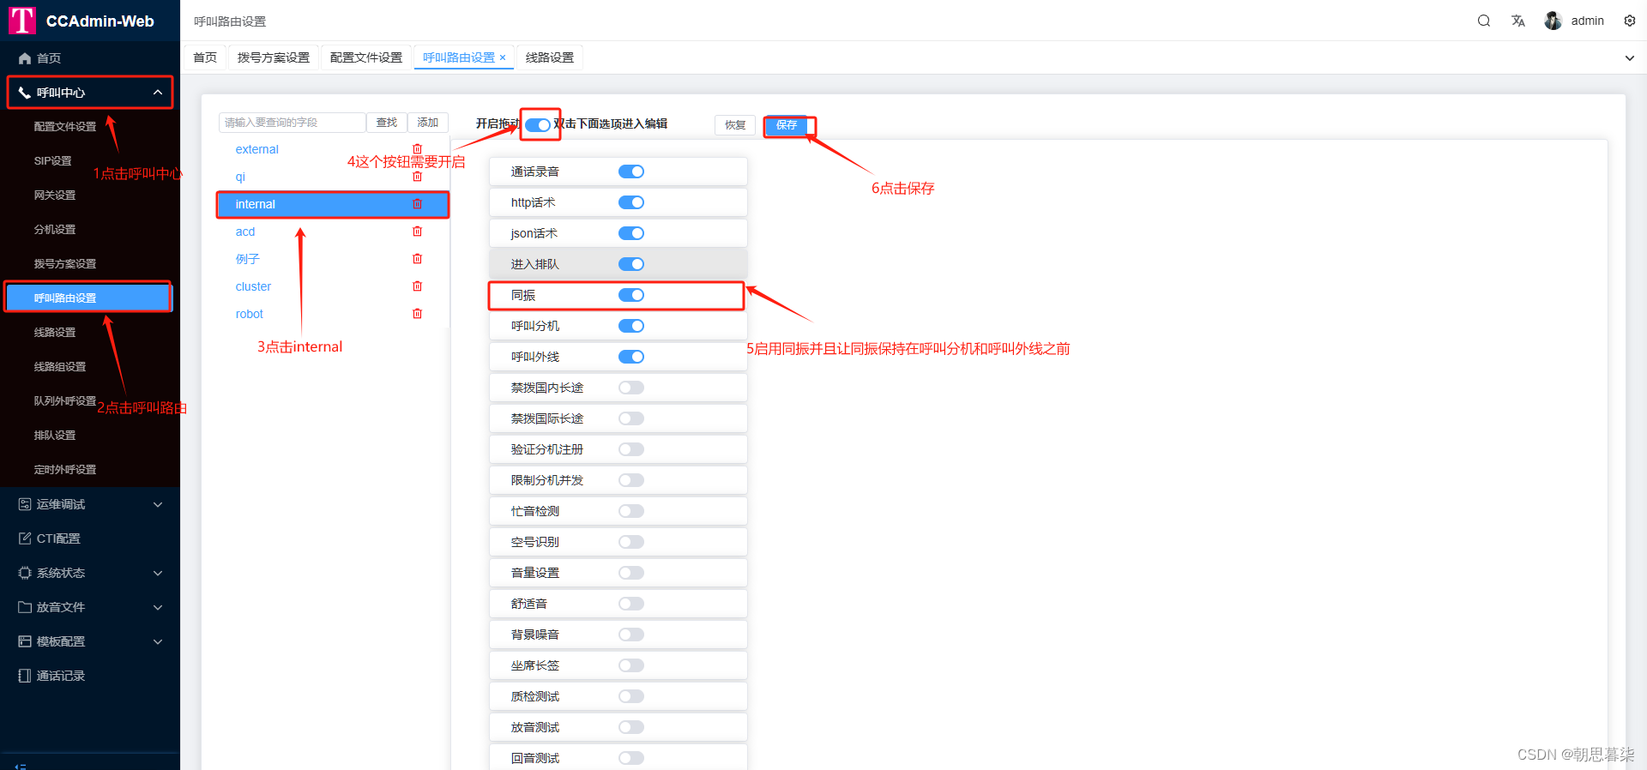This screenshot has height=770, width=1647.
Task: Focus the 请输入要查询的字段 search field
Action: coord(293,123)
